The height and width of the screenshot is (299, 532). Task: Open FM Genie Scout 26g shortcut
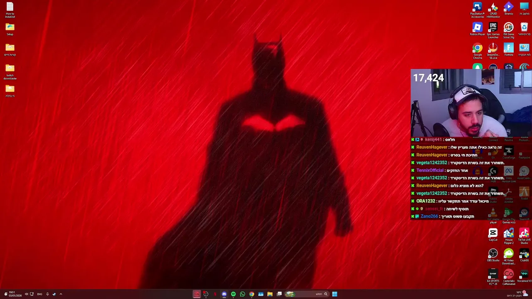click(509, 30)
